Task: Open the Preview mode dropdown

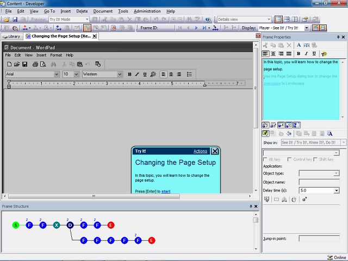Action: tap(87, 20)
